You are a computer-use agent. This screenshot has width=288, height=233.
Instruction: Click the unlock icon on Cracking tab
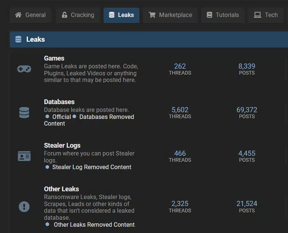pyautogui.click(x=64, y=15)
